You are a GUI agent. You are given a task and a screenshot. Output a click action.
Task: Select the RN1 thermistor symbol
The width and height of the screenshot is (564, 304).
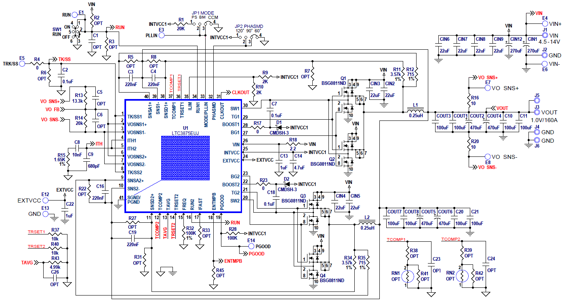(x=408, y=276)
